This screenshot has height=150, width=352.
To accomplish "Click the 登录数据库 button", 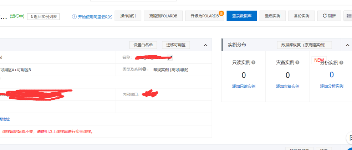I will pyautogui.click(x=242, y=16).
